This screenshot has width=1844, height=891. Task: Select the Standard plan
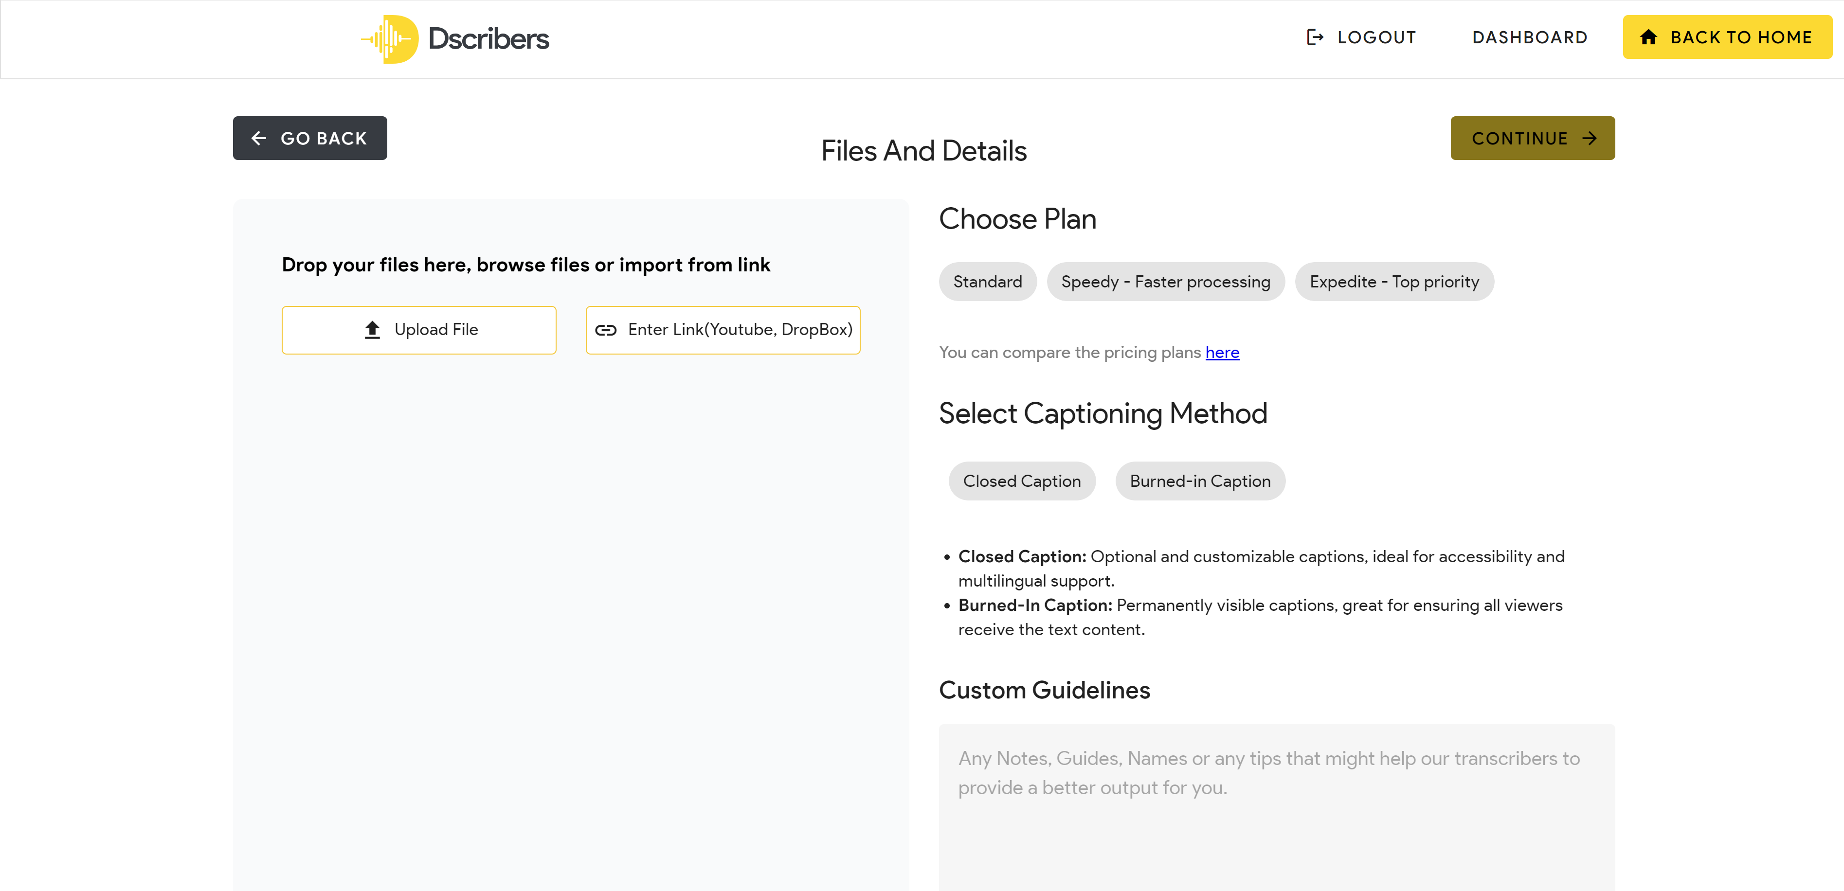987,281
